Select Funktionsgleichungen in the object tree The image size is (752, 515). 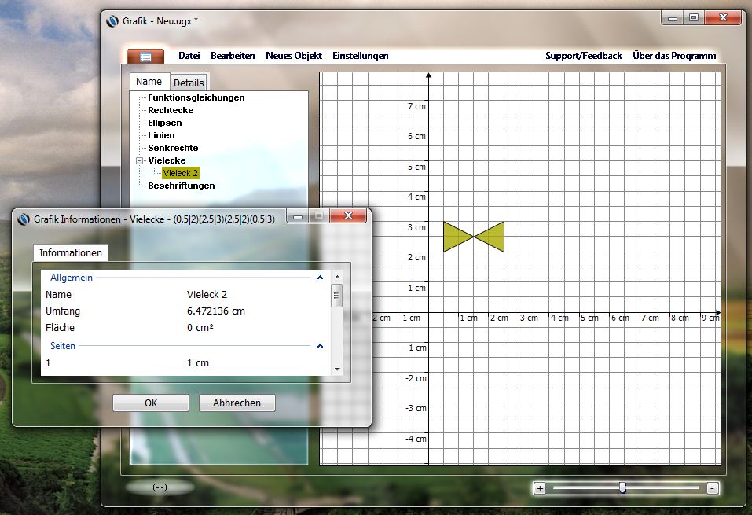(196, 97)
